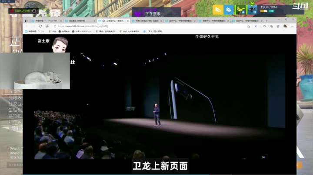Click the blue extension icon in address bar

[256, 26]
